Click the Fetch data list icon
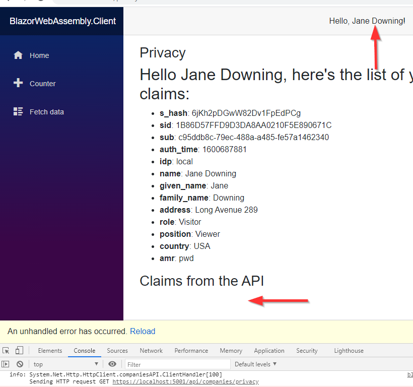 coord(18,112)
